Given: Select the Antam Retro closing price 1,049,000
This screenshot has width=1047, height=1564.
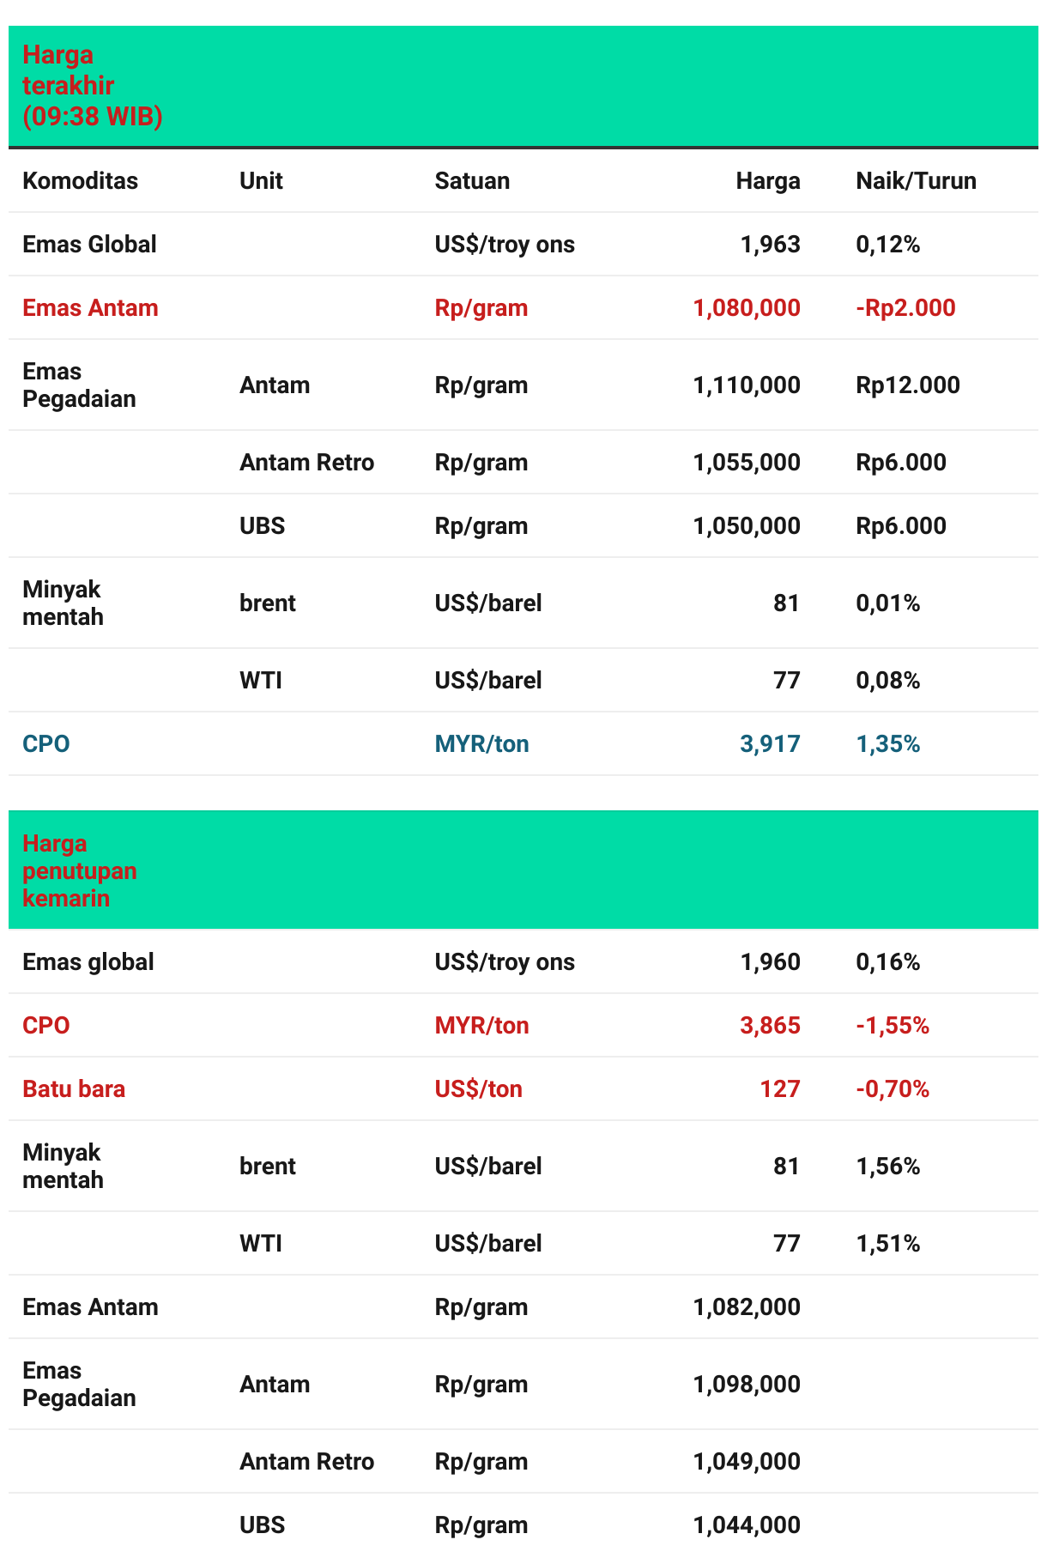Looking at the screenshot, I should (x=746, y=1462).
